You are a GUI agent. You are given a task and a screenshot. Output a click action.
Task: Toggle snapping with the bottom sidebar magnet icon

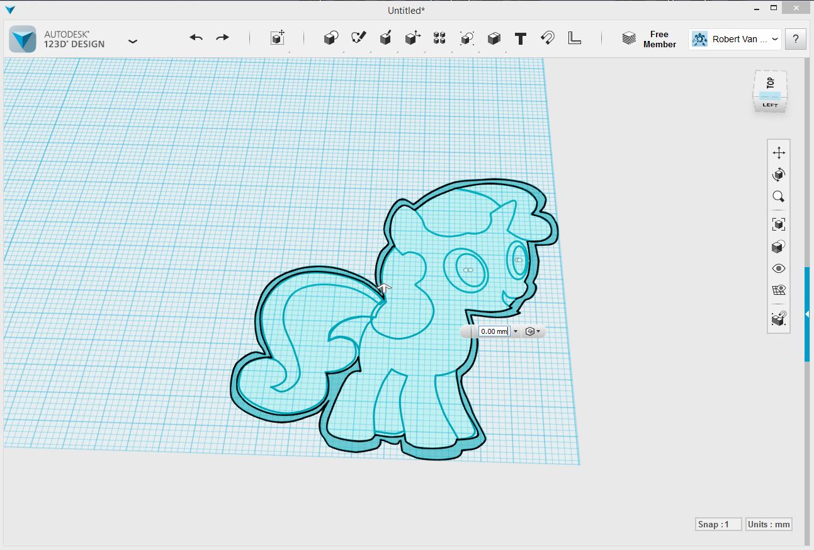(x=779, y=319)
